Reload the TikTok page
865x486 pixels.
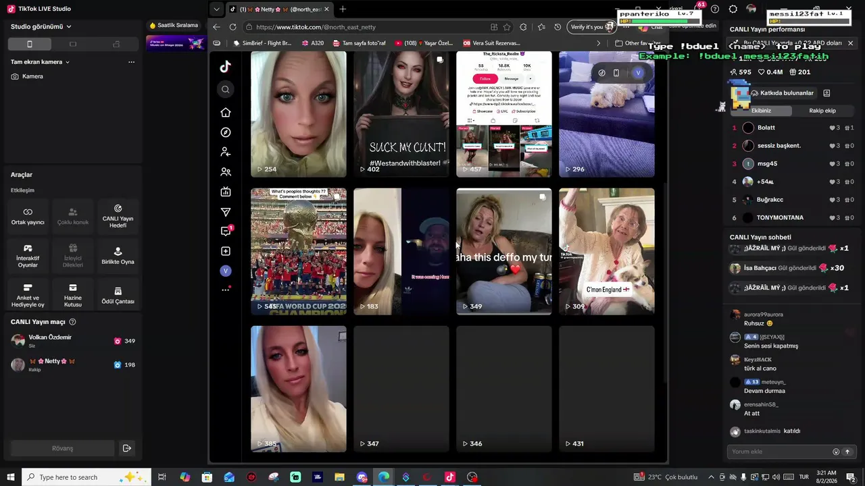(232, 27)
